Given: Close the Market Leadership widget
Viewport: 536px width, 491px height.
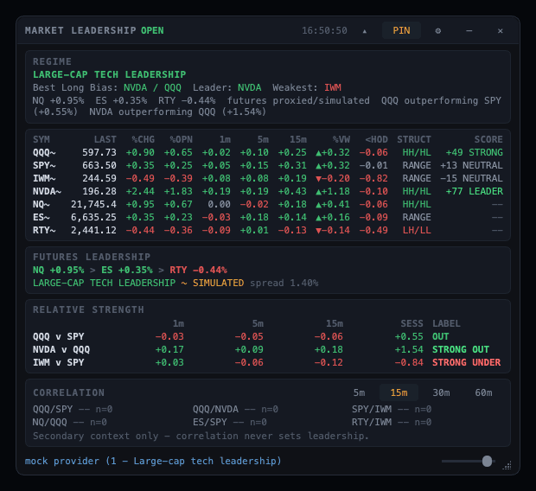Looking at the screenshot, I should 500,31.
